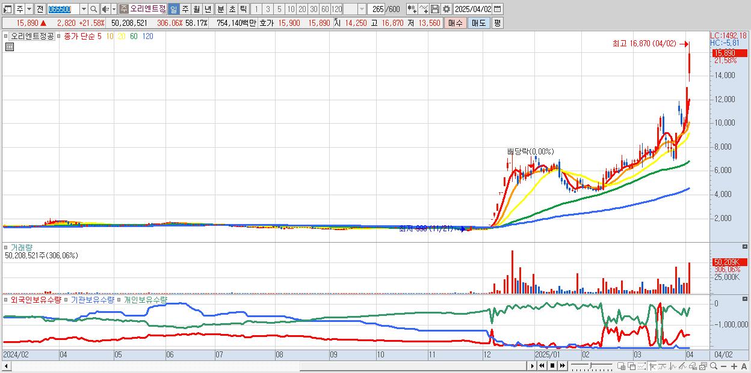Open the speaker options dropdown arrow
Screen dimensions: 751x373
click(x=114, y=9)
